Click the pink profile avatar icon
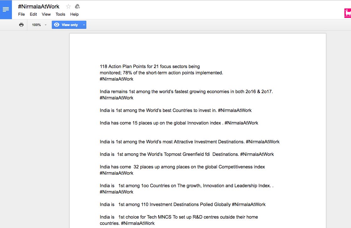This screenshot has height=228, width=351. pyautogui.click(x=348, y=13)
